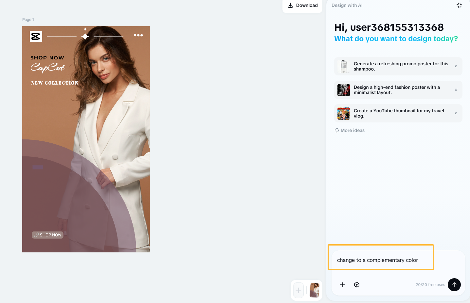This screenshot has width=470, height=303.
Task: Focus the chat prompt input field
Action: (x=381, y=260)
